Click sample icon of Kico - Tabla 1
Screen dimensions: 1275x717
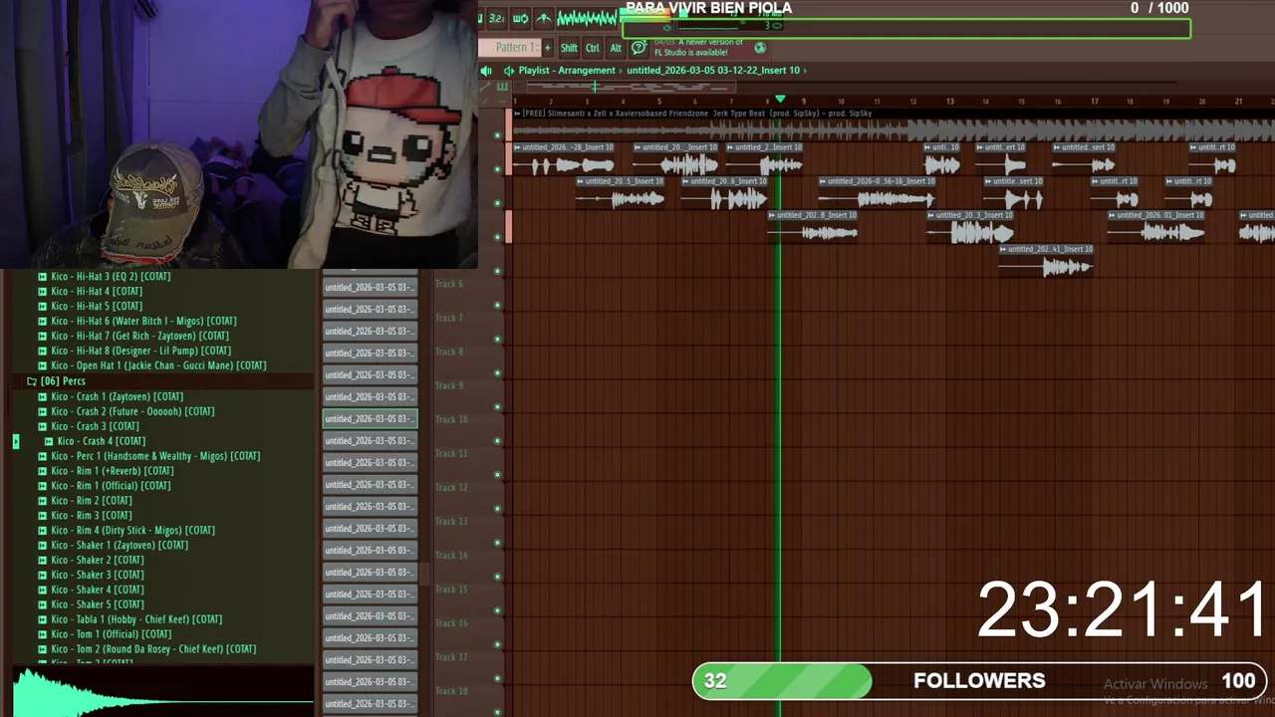pos(42,619)
